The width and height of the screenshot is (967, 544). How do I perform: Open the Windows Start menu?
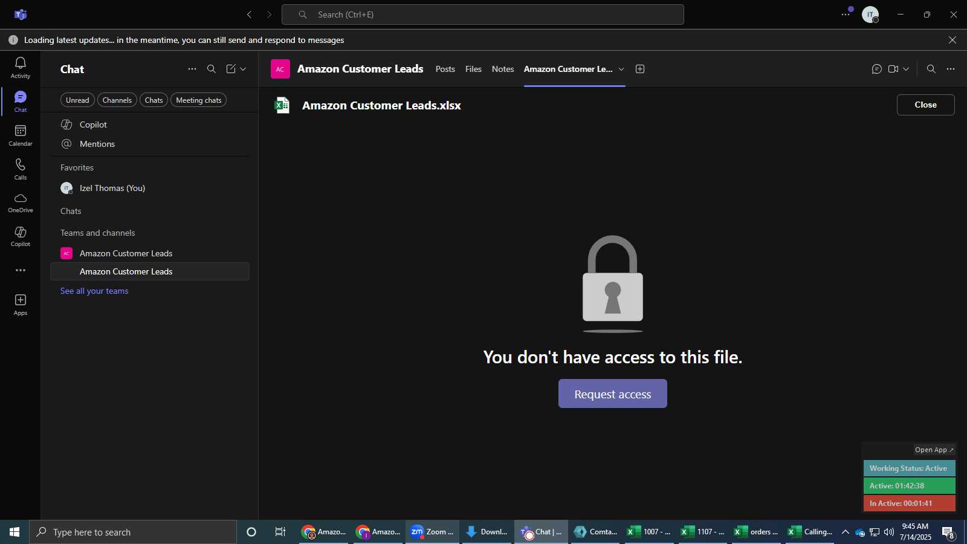point(15,532)
